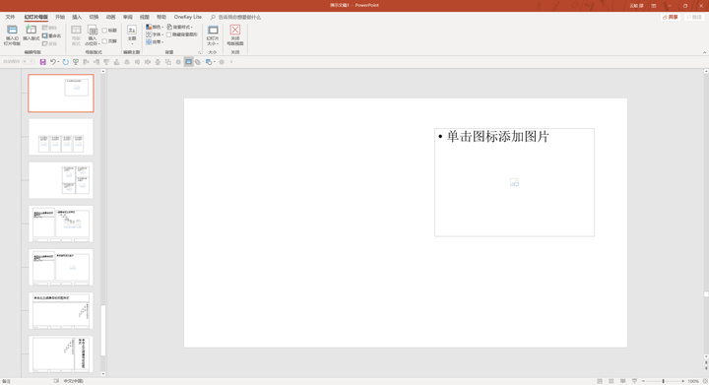
Task: Click the shapes icon in quick access toolbar
Action: tap(209, 62)
